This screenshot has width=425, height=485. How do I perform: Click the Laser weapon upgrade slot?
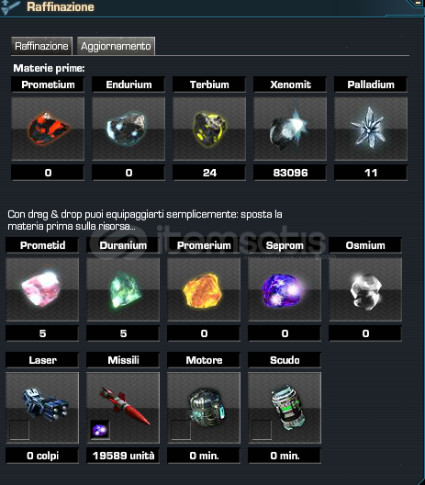tap(42, 408)
